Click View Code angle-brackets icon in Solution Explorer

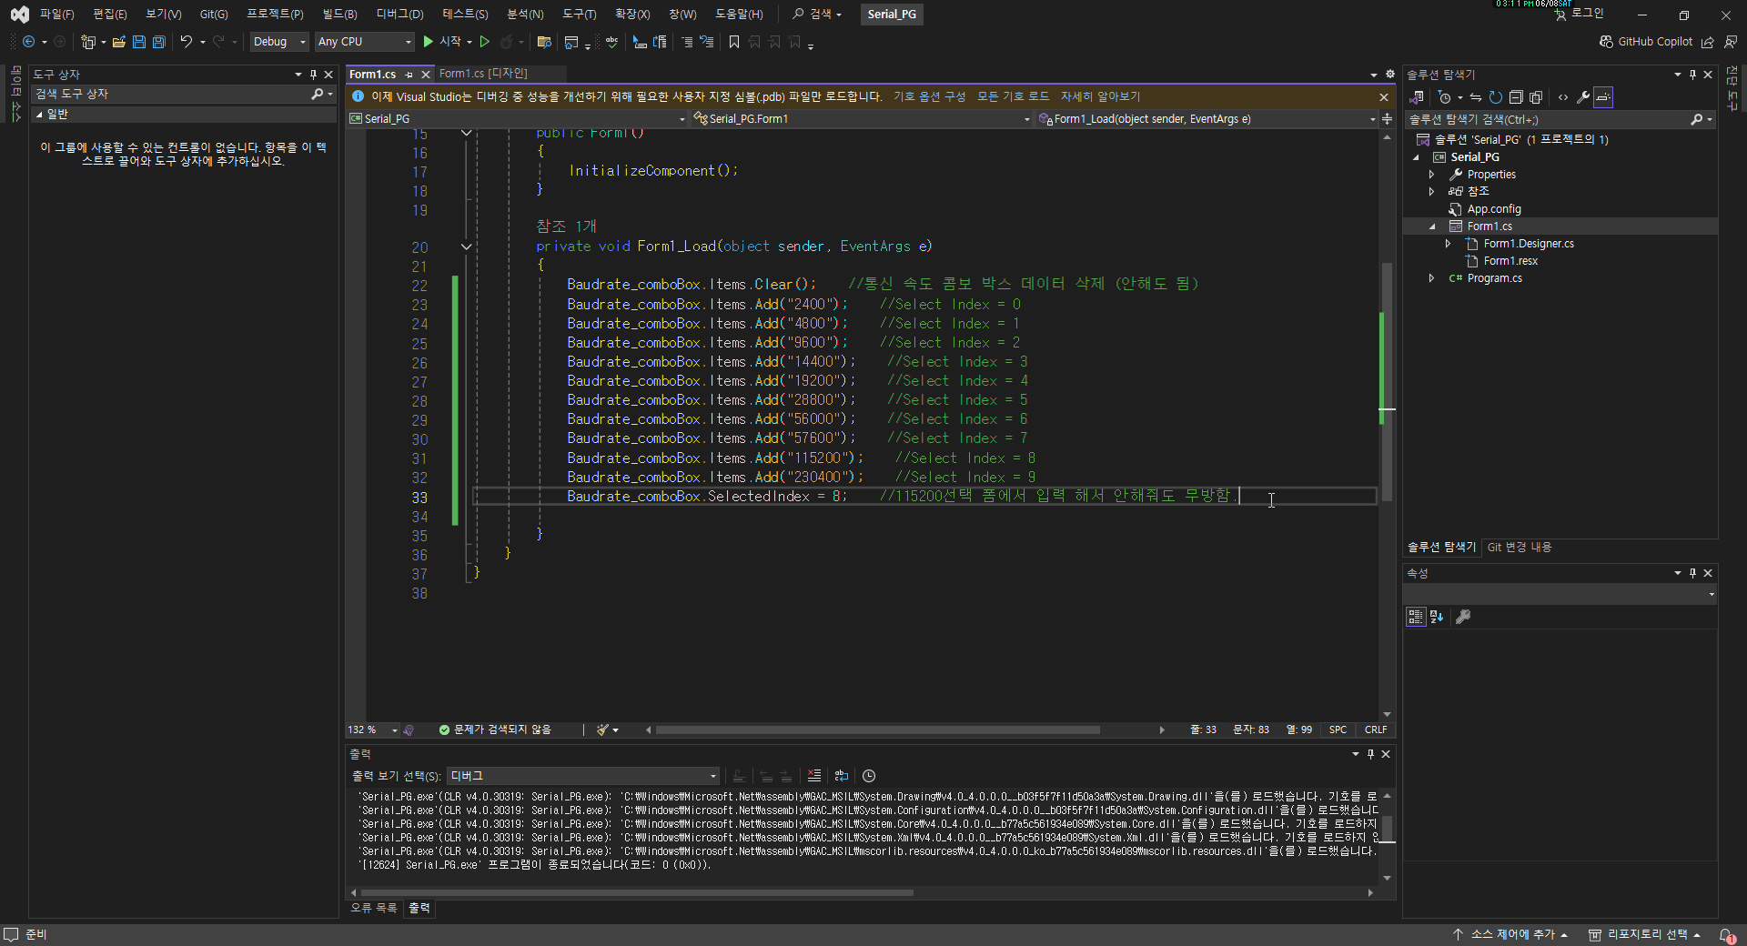pyautogui.click(x=1563, y=97)
